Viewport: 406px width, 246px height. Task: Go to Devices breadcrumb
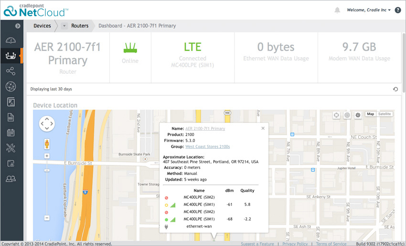(42, 26)
